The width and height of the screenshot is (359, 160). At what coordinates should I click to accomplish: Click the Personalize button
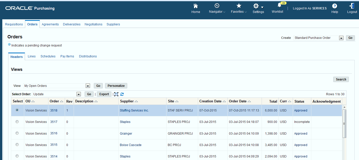click(116, 86)
